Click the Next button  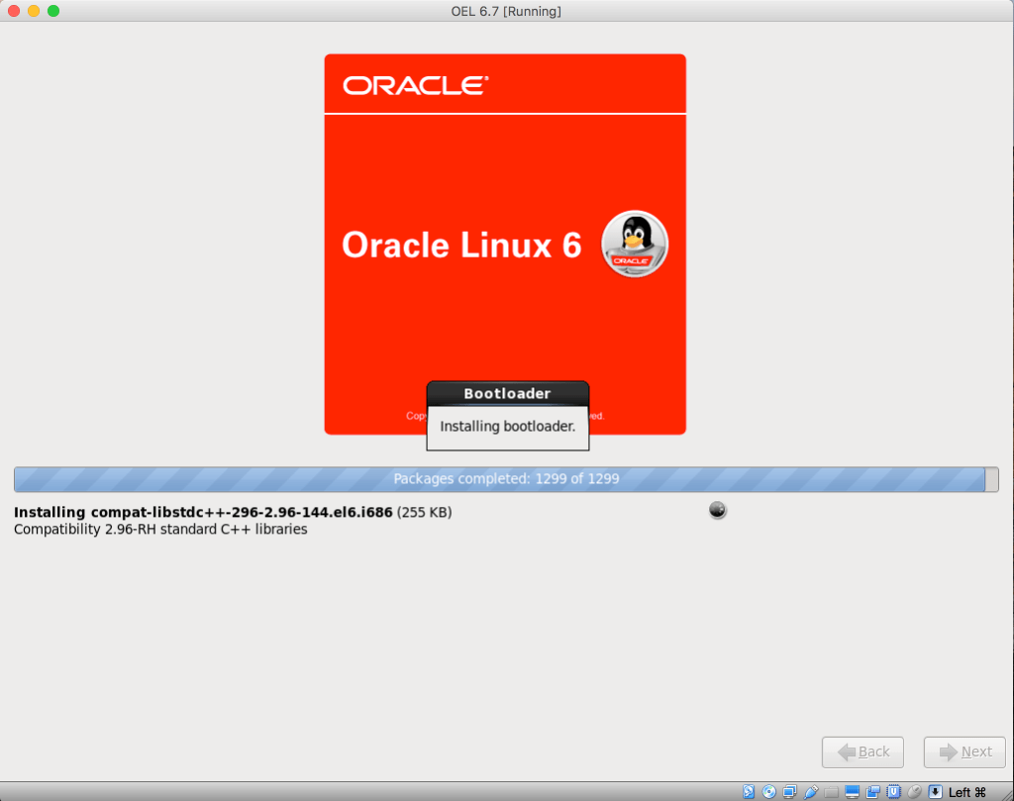pos(964,751)
